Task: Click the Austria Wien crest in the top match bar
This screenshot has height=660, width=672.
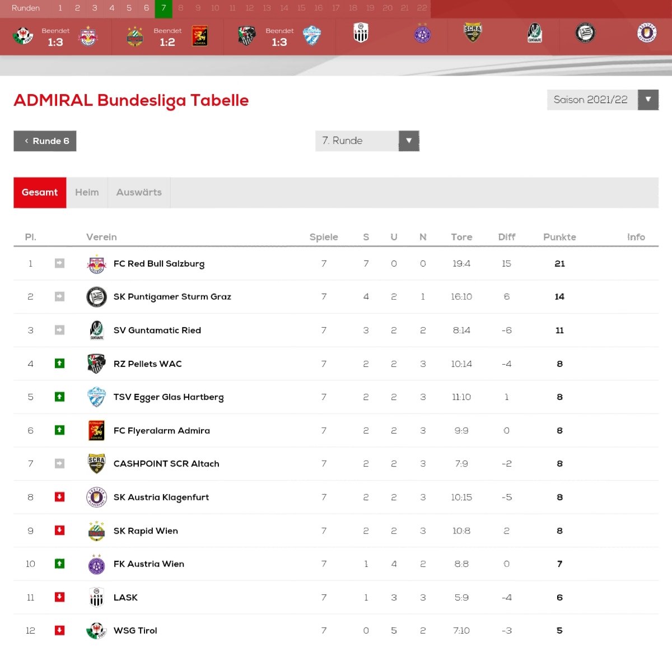Action: (x=422, y=33)
